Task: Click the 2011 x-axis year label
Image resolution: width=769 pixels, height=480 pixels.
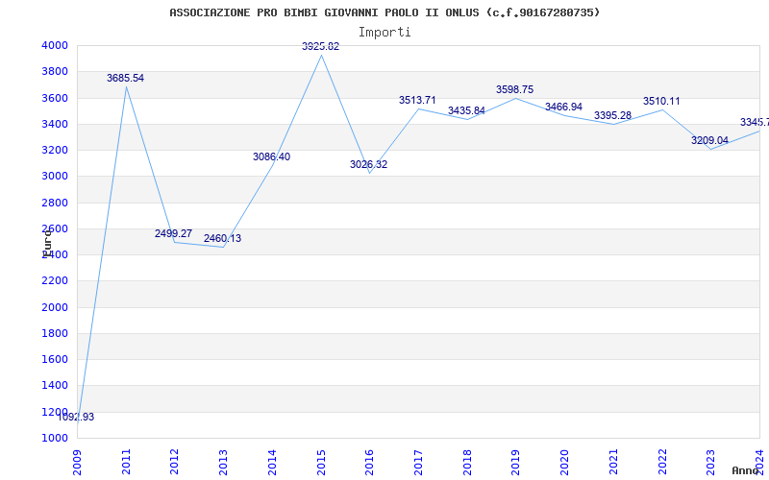Action: [x=126, y=462]
